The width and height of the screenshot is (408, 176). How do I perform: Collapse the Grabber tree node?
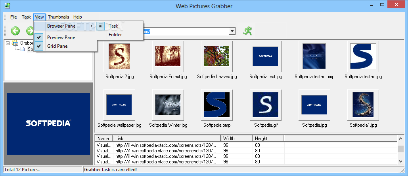(7, 43)
